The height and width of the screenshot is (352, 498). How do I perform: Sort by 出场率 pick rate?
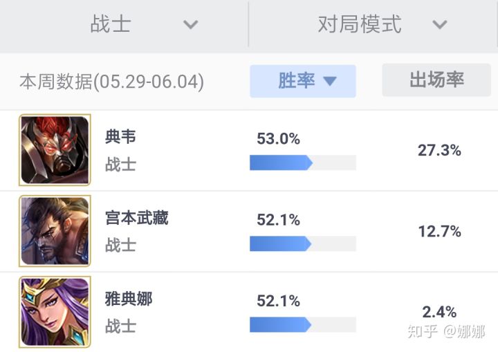pos(436,80)
